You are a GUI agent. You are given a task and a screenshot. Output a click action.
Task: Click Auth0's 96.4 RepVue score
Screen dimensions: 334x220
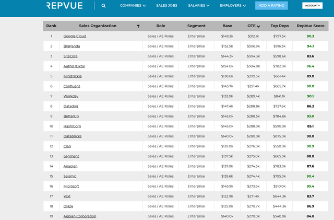(311, 66)
